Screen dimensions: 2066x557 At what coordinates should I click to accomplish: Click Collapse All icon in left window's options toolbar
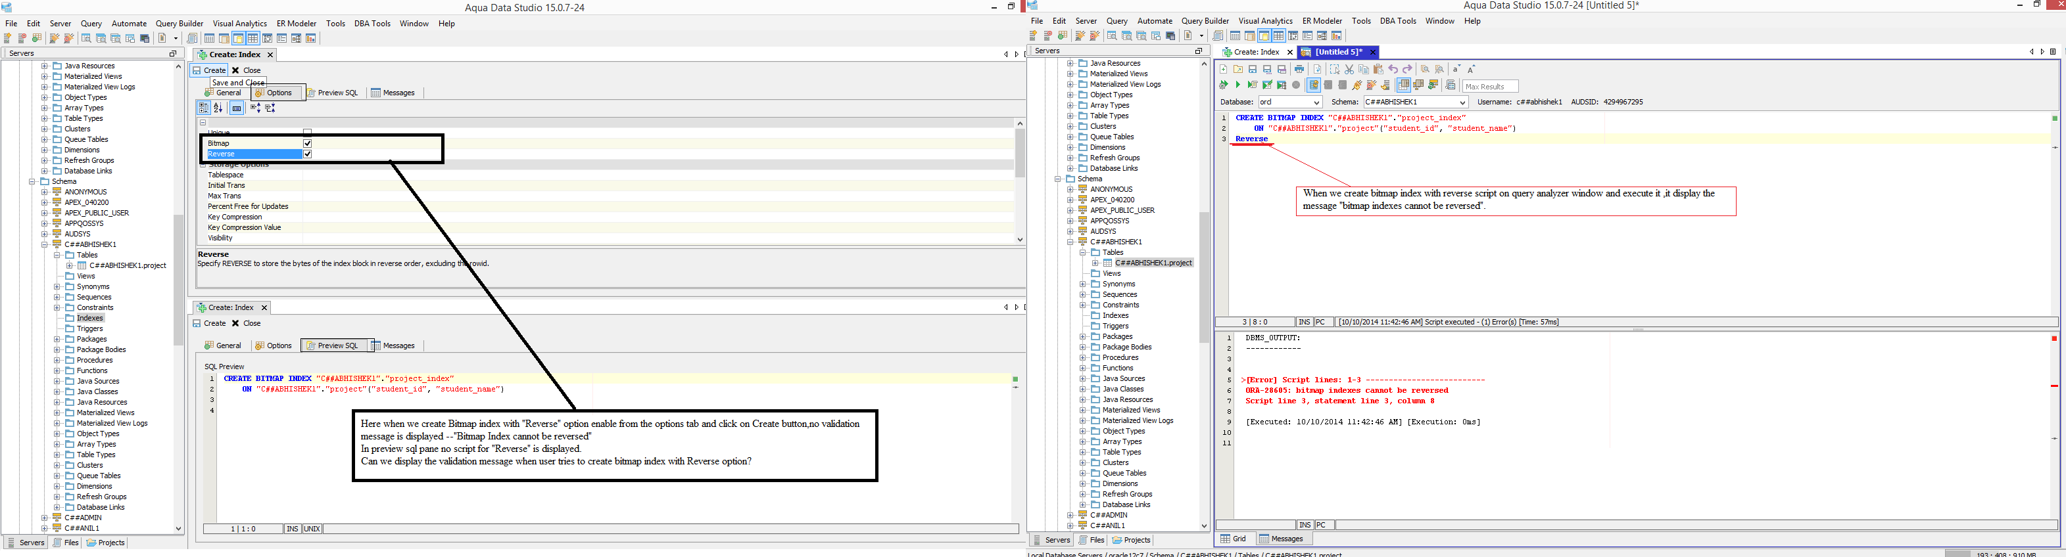270,108
